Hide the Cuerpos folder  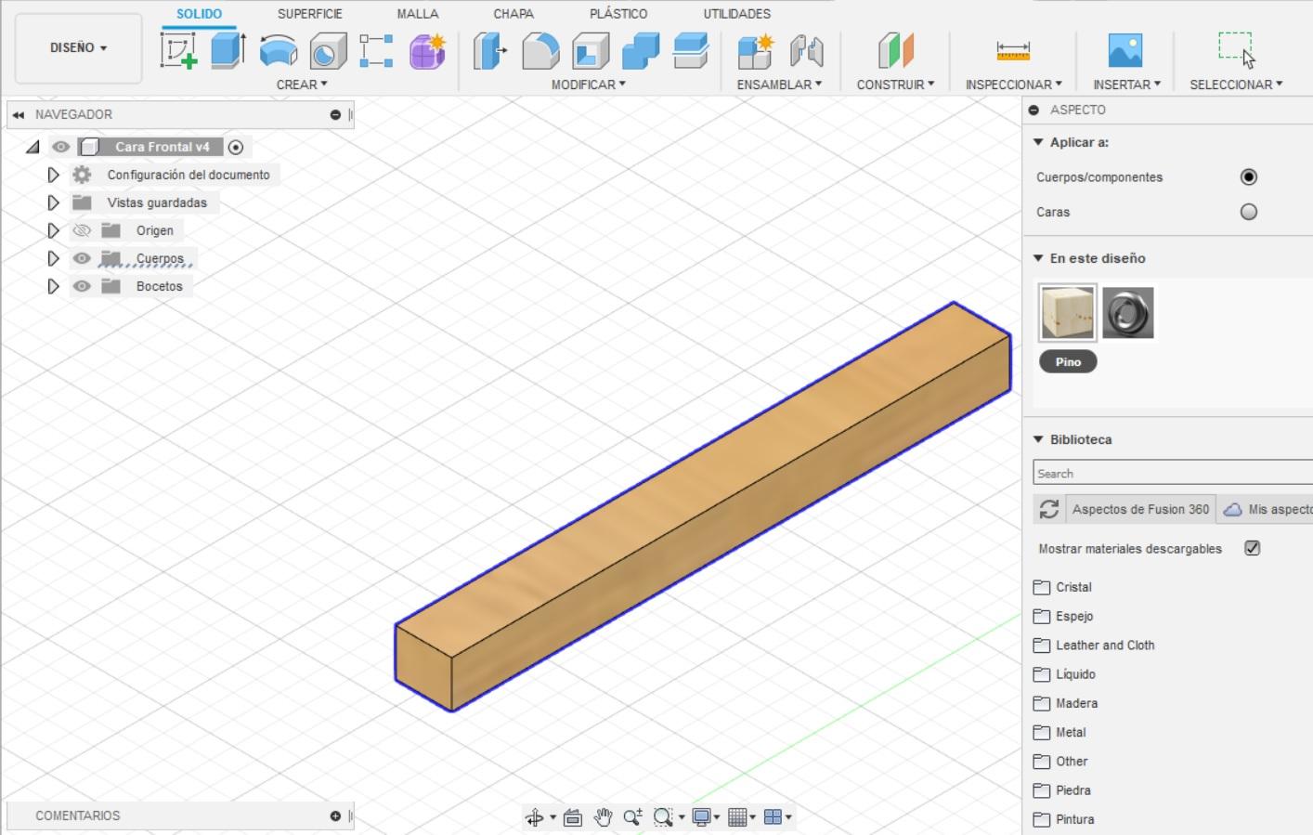coord(82,258)
